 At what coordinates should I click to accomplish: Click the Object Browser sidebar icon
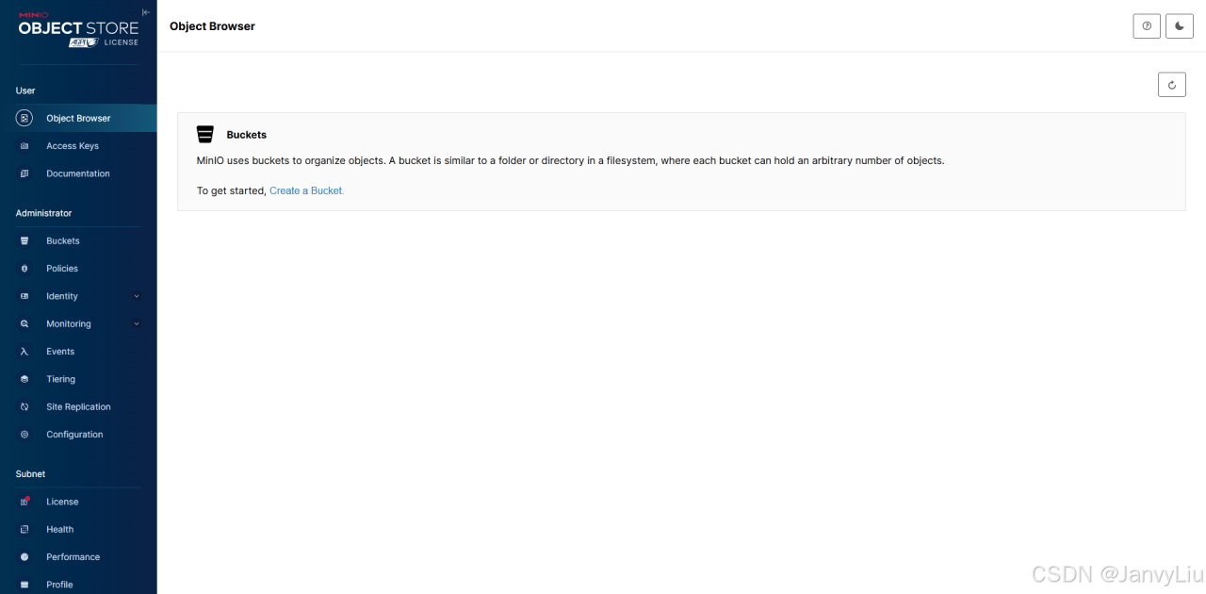24,118
